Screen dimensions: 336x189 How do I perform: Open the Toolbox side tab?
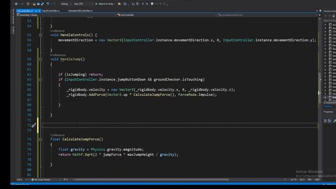coord(13,30)
